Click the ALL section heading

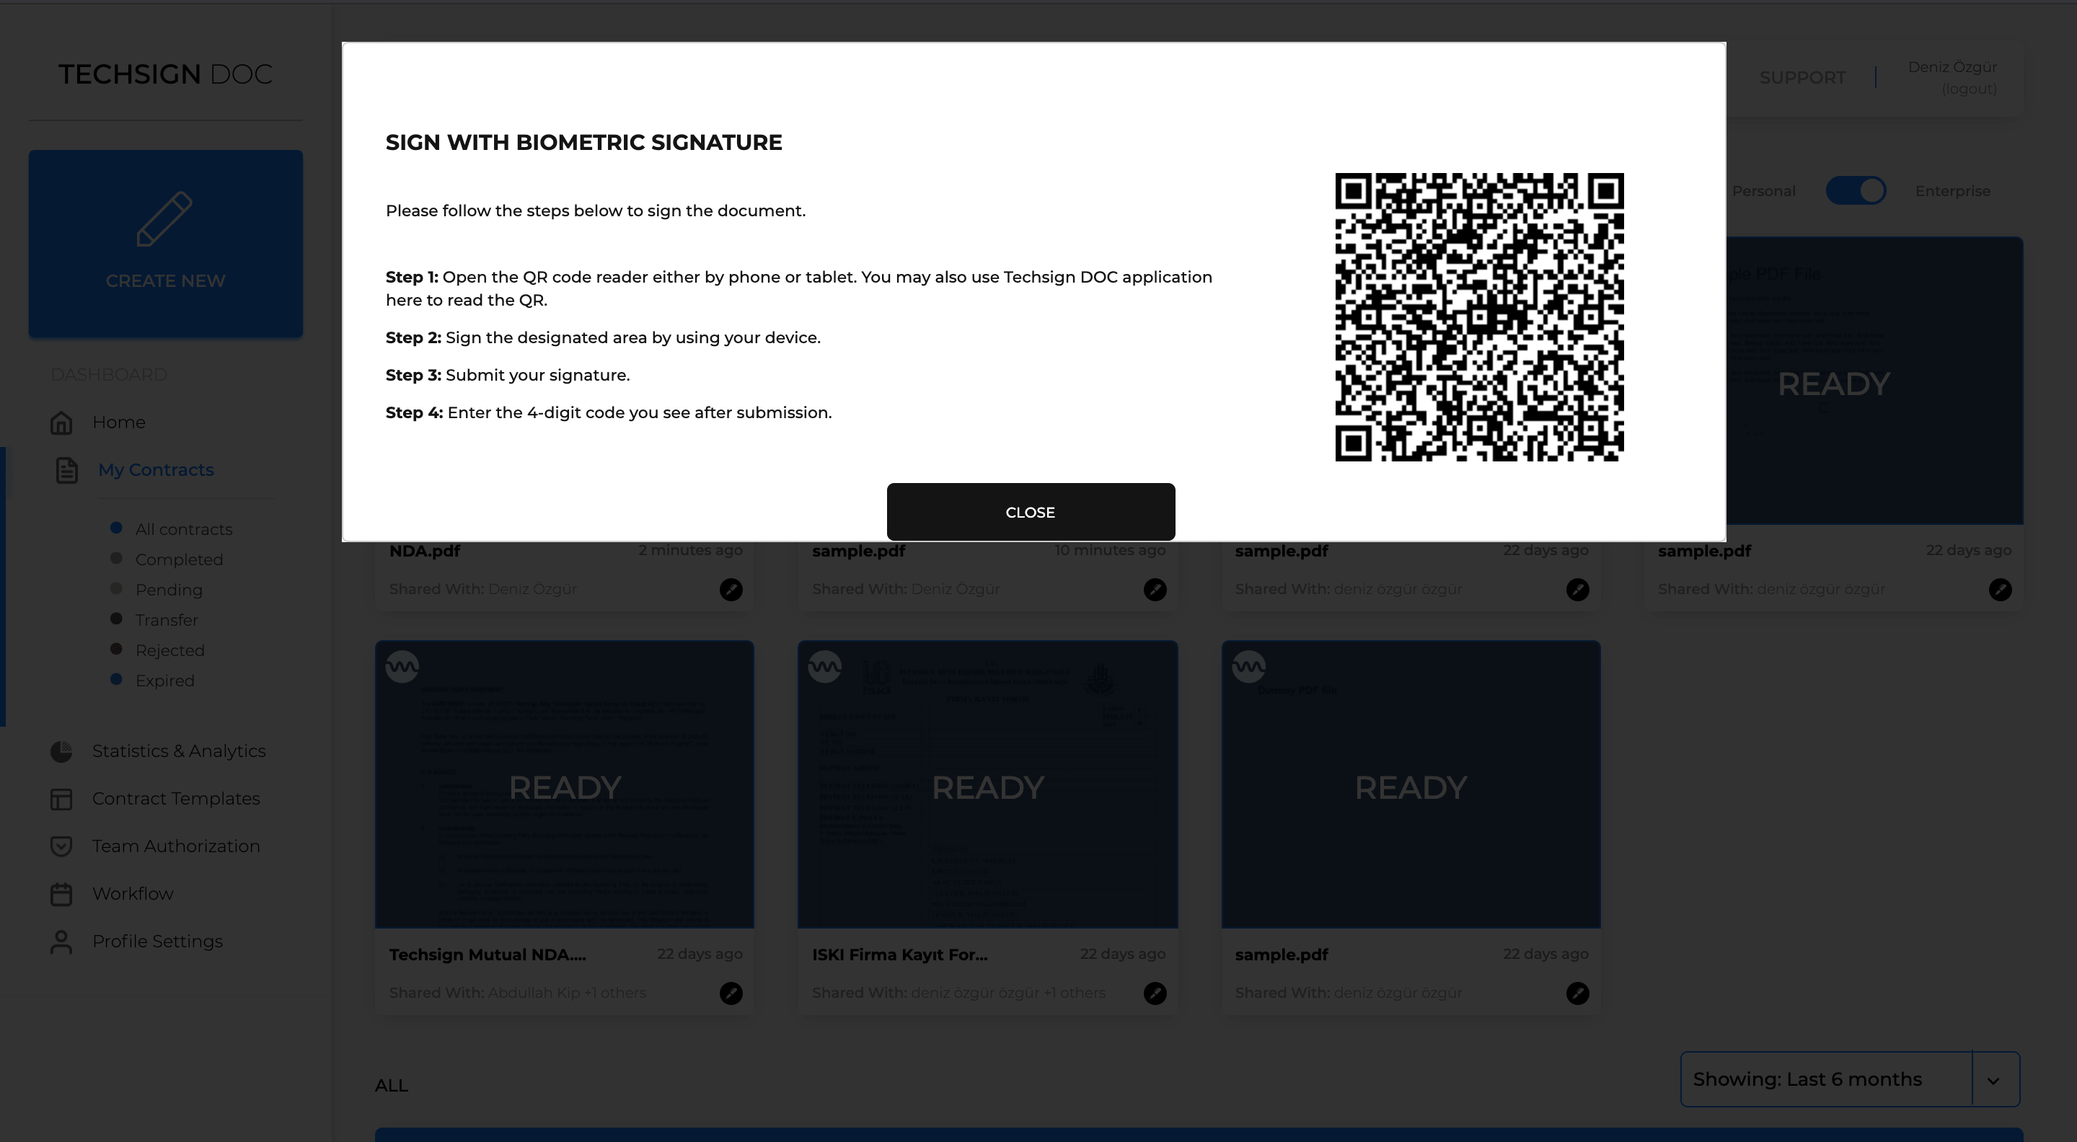391,1086
